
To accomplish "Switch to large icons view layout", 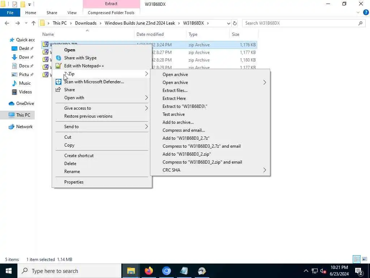I will pyautogui.click(x=365, y=259).
